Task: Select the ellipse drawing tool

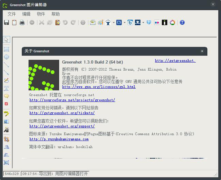Action: click(7, 57)
